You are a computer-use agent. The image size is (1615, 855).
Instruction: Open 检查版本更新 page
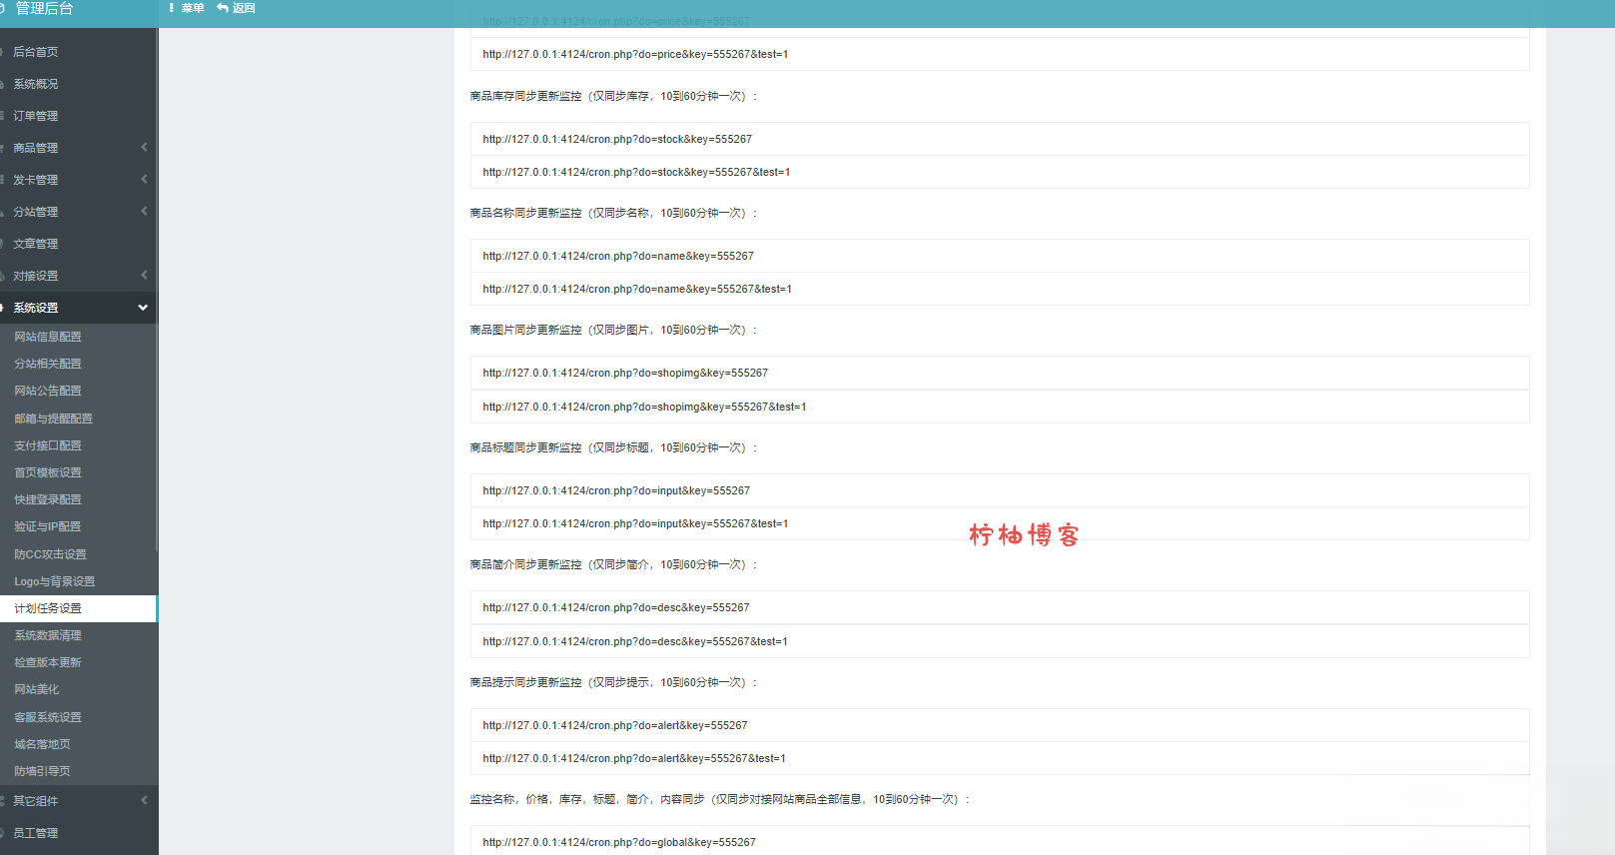point(48,662)
